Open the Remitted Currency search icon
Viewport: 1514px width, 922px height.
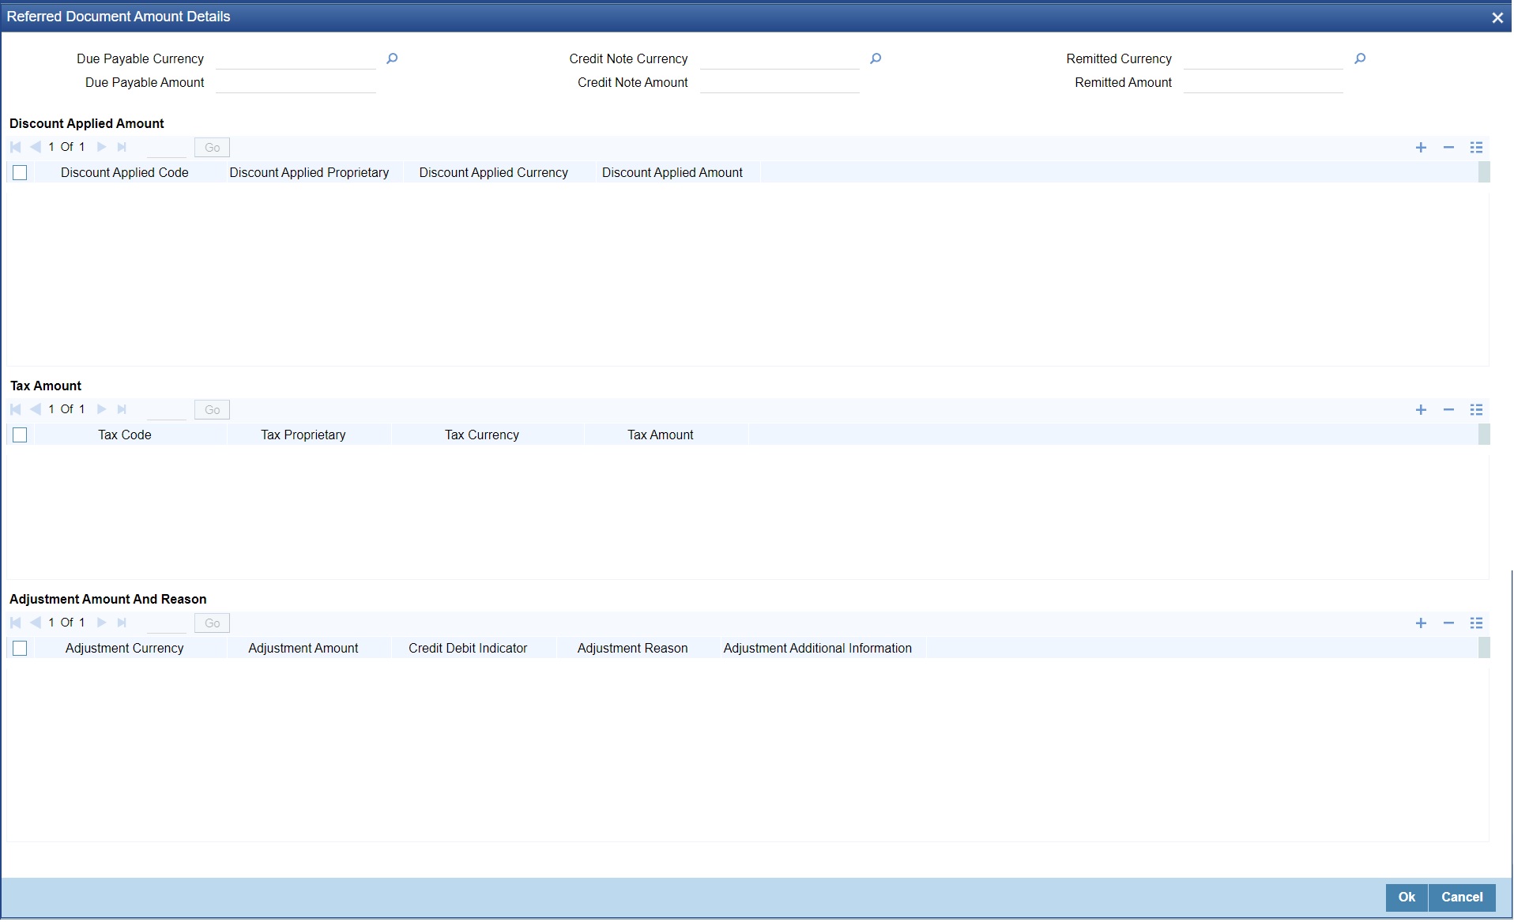(x=1360, y=58)
